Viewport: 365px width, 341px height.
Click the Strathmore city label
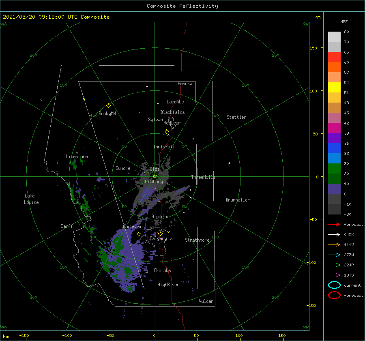197,240
